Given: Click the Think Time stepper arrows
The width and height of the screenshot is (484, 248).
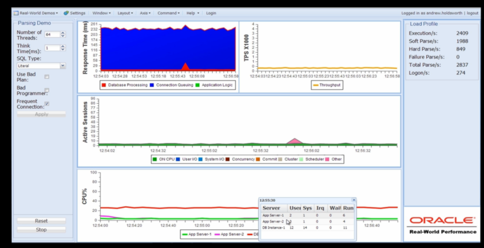Looking at the screenshot, I should pos(63,48).
